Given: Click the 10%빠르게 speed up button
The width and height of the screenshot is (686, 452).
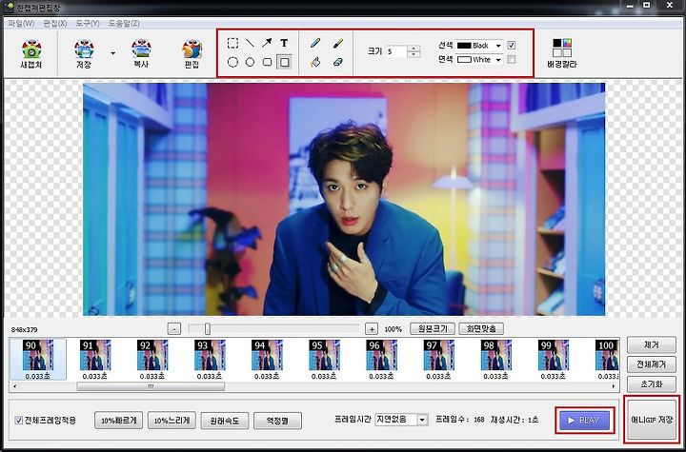Looking at the screenshot, I should tap(118, 421).
